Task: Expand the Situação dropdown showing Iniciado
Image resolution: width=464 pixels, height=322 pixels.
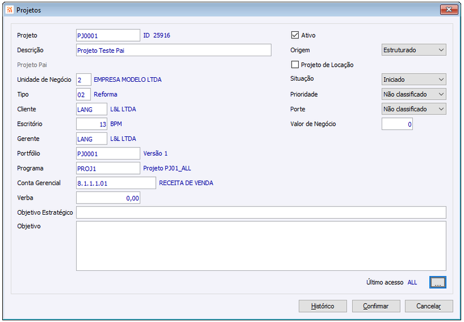Action: pyautogui.click(x=414, y=79)
